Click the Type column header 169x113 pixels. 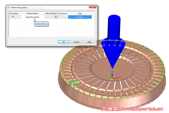[x=80, y=13]
